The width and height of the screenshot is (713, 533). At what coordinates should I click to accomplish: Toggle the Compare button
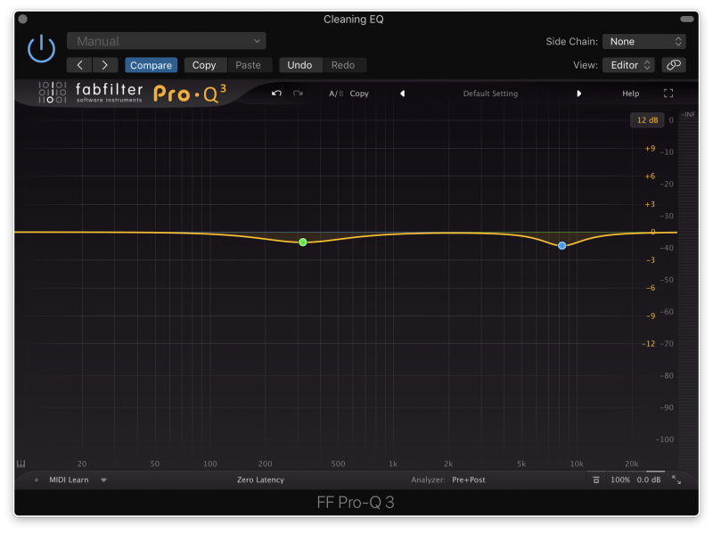[x=151, y=65]
